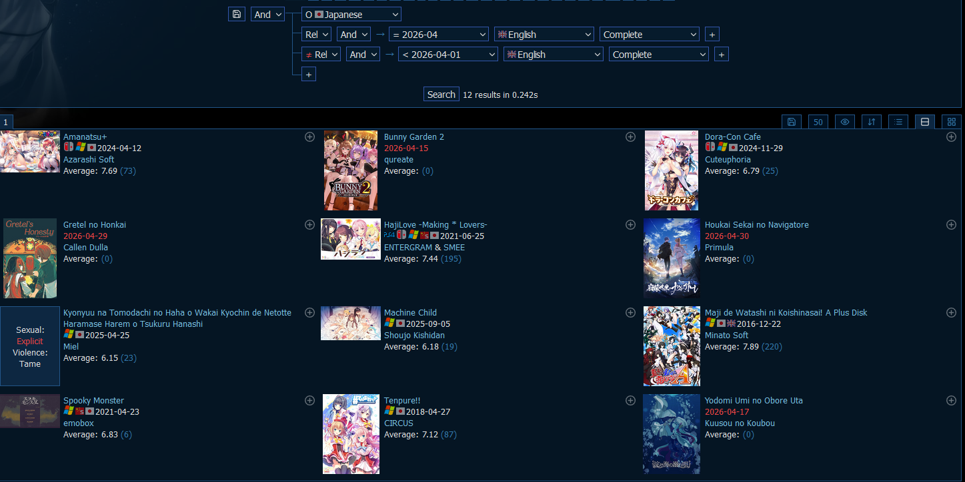Go to results page 1 tab
Image resolution: width=965 pixels, height=482 pixels.
point(5,122)
